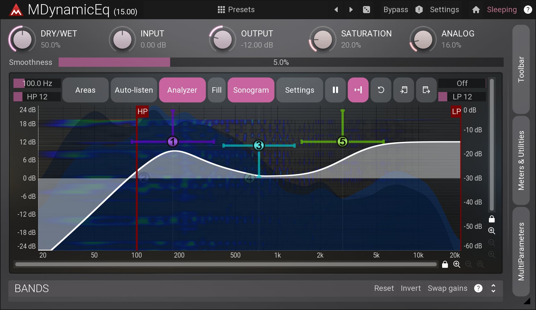Click the DRY/WET knob
The width and height of the screenshot is (536, 310).
[22, 40]
